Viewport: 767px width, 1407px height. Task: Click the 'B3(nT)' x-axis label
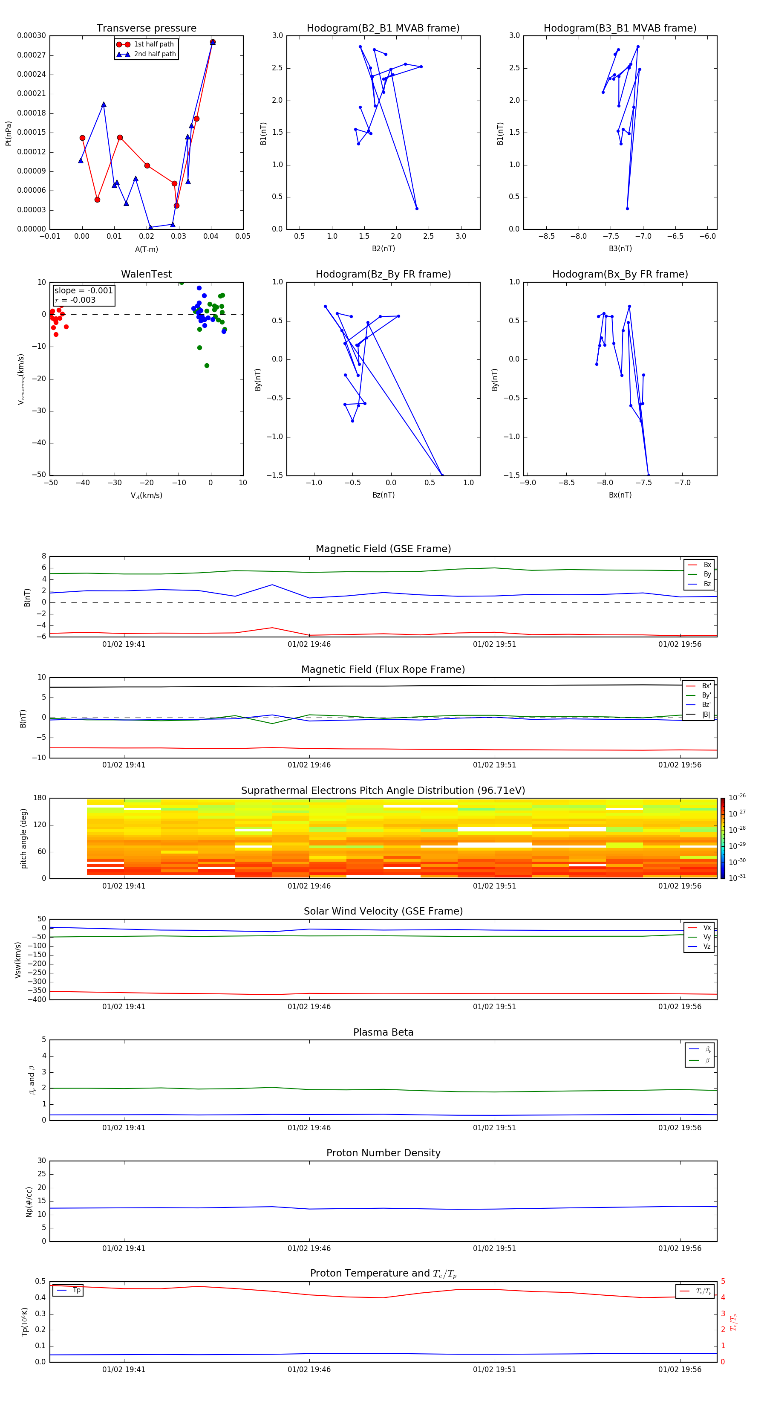[620, 249]
